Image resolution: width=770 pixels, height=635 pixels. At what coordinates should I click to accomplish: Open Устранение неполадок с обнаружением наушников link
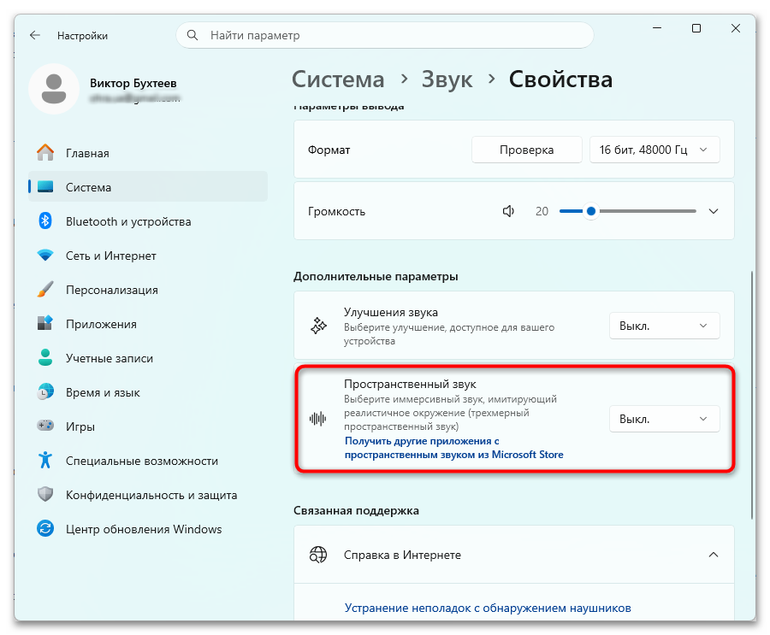pos(488,608)
